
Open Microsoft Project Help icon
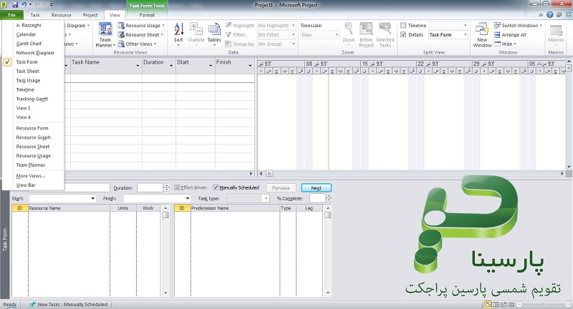click(x=549, y=15)
